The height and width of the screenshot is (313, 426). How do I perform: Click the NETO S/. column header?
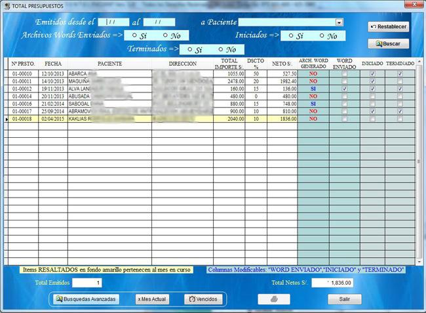point(282,64)
